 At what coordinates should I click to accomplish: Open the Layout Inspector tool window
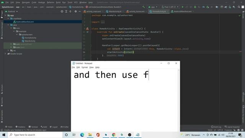click(x=232, y=127)
